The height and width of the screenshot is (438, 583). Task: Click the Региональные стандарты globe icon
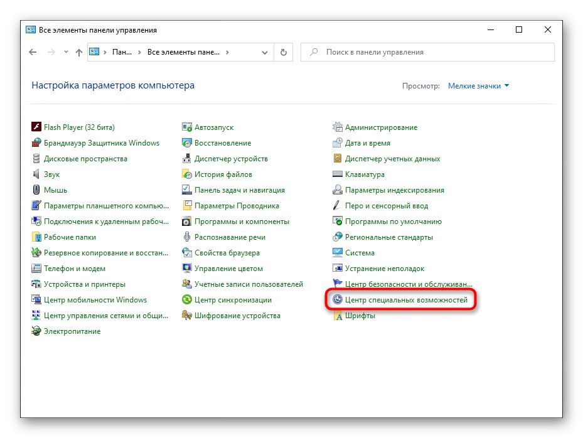(337, 237)
